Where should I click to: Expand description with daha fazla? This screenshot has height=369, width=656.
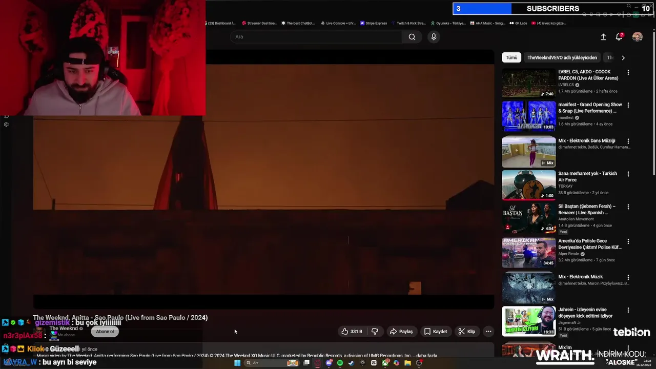[x=426, y=355]
